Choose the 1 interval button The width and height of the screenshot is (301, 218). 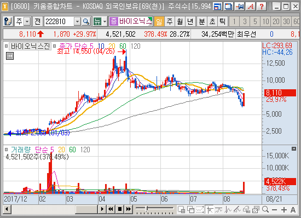(x=234, y=21)
